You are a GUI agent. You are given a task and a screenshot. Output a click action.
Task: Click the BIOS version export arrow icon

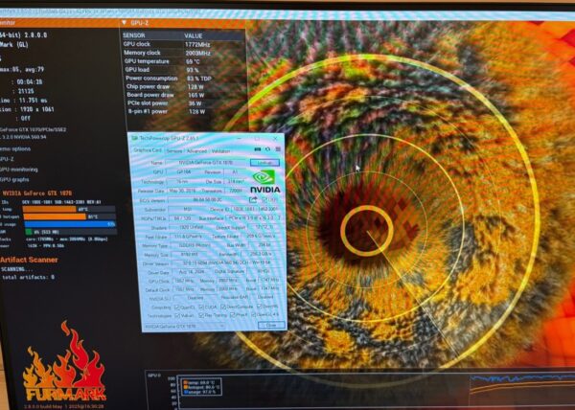click(253, 199)
